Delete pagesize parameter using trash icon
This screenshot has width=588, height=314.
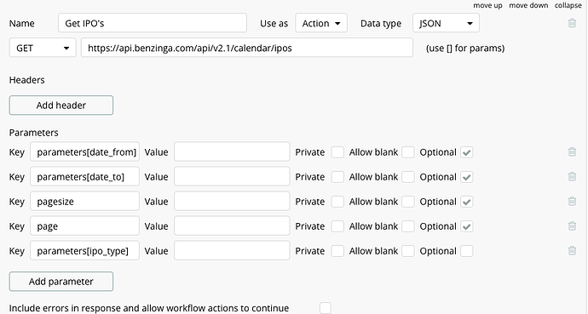tap(572, 202)
